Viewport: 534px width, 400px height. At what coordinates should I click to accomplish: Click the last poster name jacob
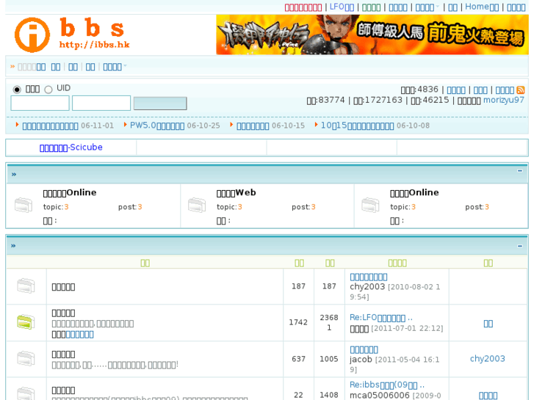coord(361,360)
